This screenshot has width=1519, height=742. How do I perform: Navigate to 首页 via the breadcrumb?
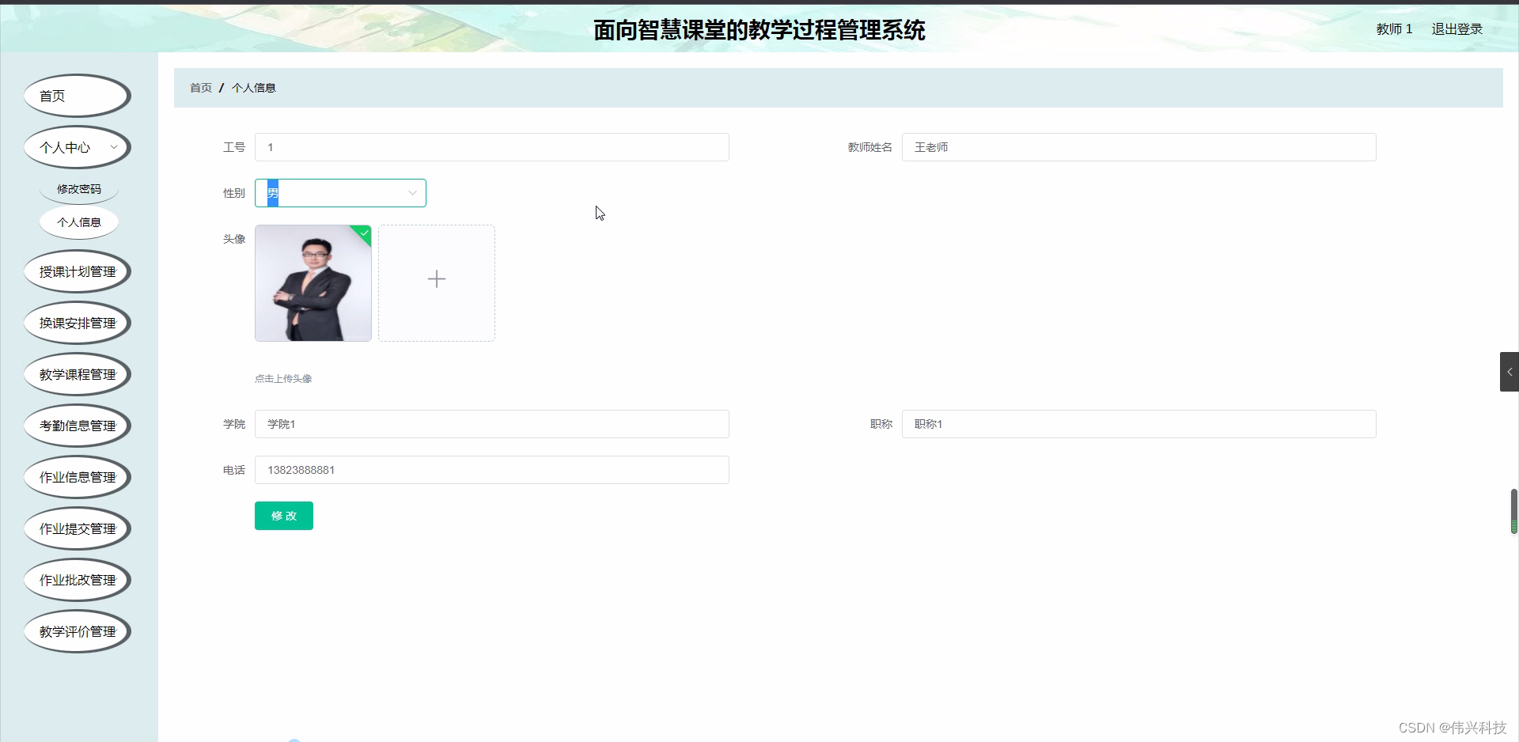(x=200, y=87)
